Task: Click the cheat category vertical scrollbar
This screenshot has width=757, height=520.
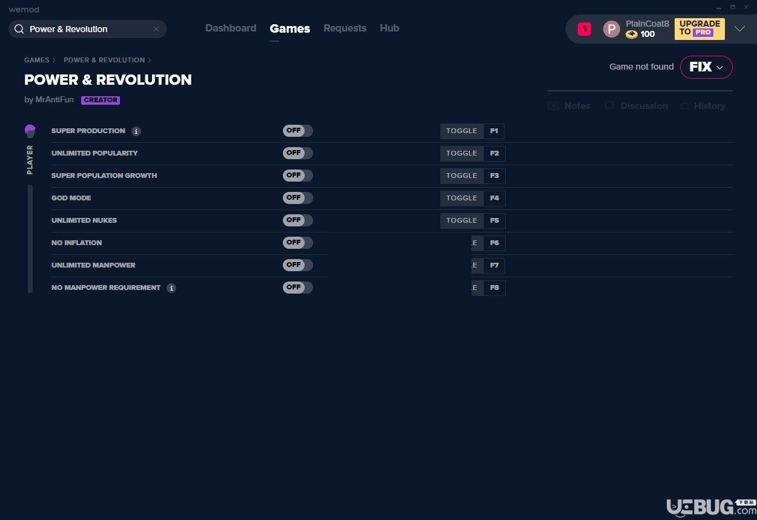Action: tap(30, 239)
